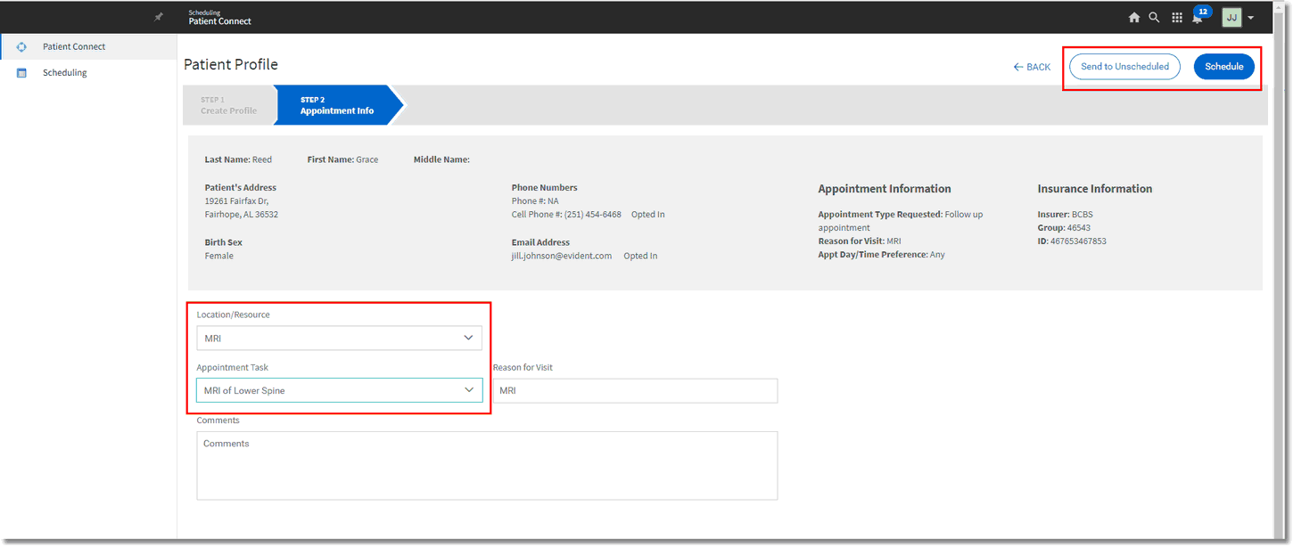Click the address 19261 Fairfax Dr

click(236, 201)
